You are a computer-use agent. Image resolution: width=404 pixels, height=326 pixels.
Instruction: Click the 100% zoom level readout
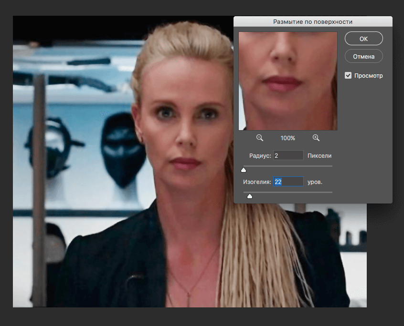pyautogui.click(x=287, y=138)
